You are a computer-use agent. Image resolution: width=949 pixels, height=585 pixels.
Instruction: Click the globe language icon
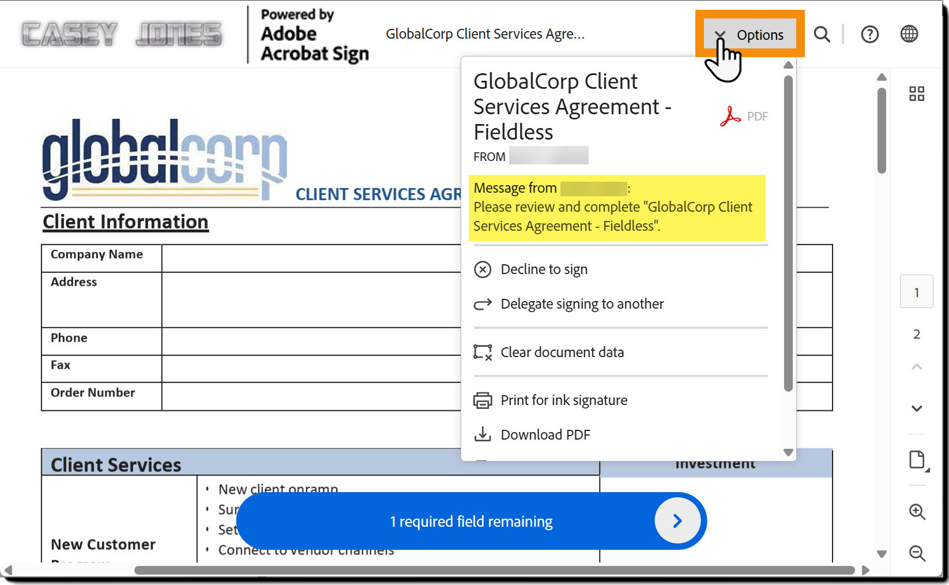(909, 34)
